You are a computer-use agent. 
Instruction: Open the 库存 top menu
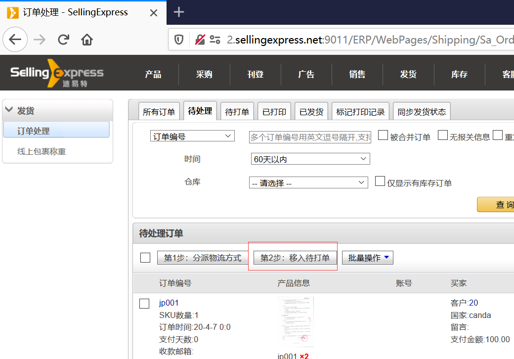click(459, 75)
